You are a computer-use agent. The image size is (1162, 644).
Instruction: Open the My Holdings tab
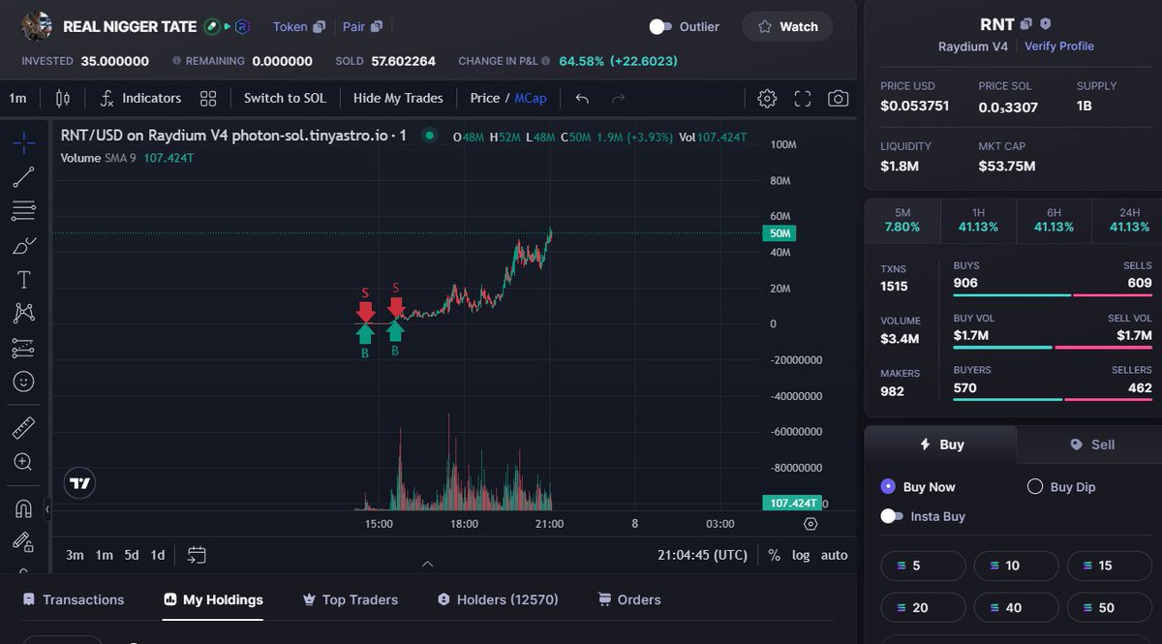coord(213,599)
